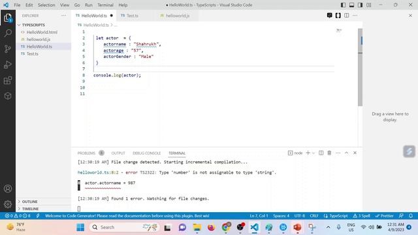The height and width of the screenshot is (235, 418).
Task: Collapse the TYPESCRIPTS folder section
Action: [x=44, y=25]
